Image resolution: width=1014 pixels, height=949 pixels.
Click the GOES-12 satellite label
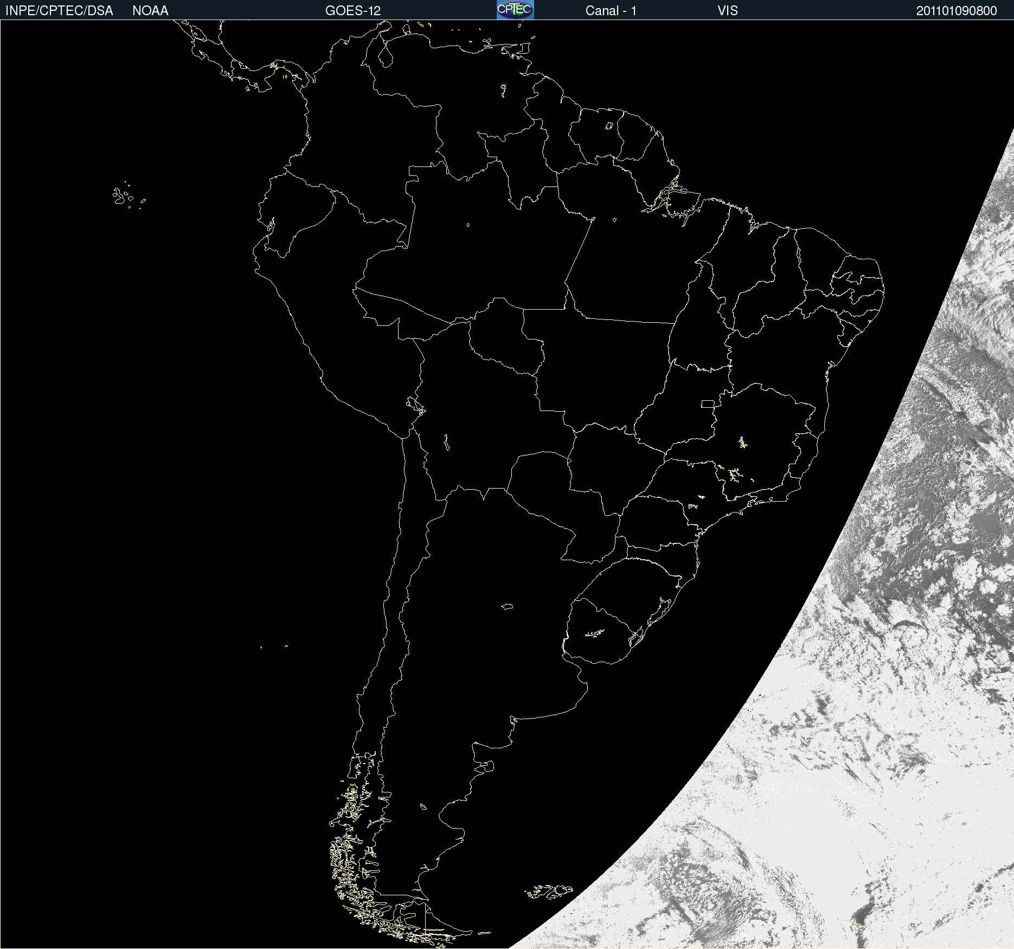click(353, 11)
